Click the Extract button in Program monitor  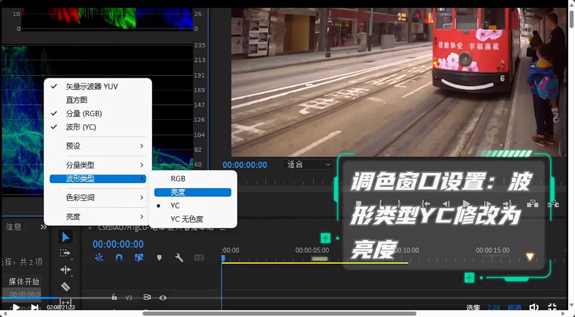pos(553,204)
